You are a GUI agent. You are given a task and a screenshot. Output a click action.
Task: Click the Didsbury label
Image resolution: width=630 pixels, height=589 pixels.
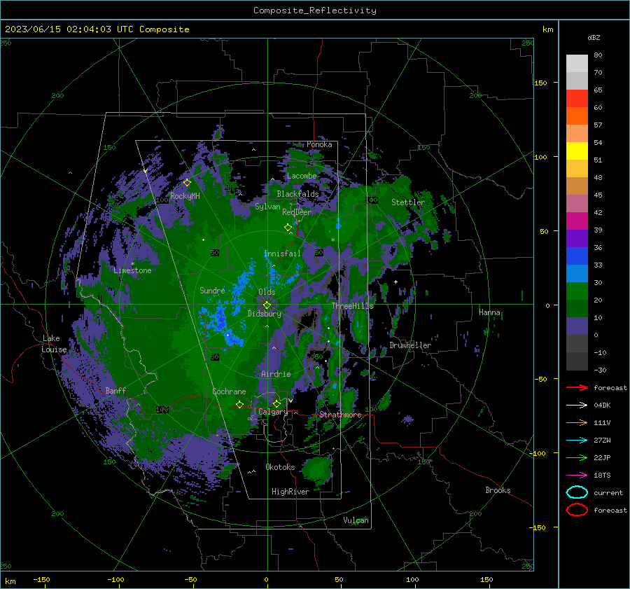(265, 314)
